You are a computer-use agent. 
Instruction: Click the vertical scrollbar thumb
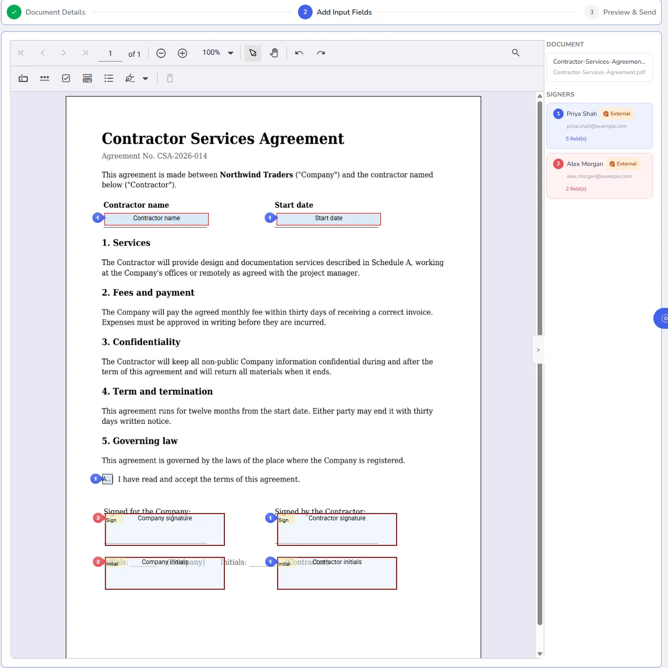540,363
